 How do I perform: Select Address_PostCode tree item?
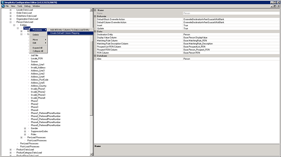tap(39, 80)
